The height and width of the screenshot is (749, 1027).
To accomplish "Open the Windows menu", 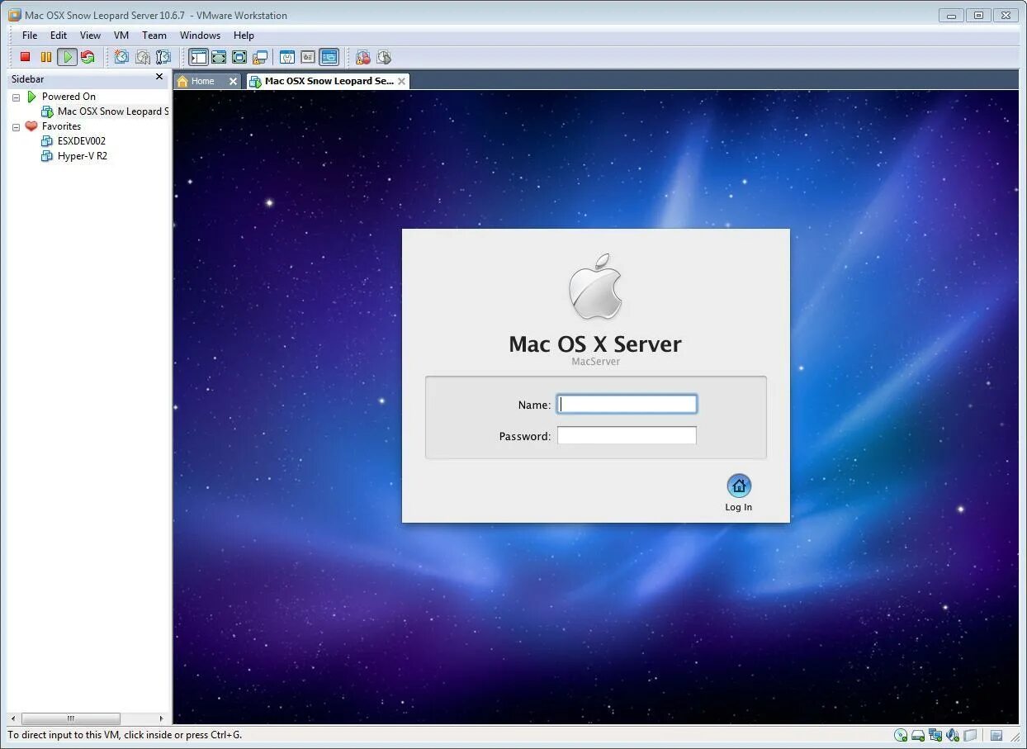I will tap(200, 36).
